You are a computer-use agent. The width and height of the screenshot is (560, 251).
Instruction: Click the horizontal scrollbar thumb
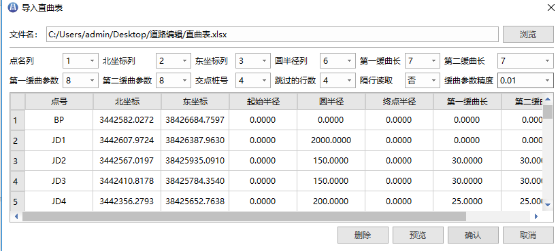pos(244,216)
